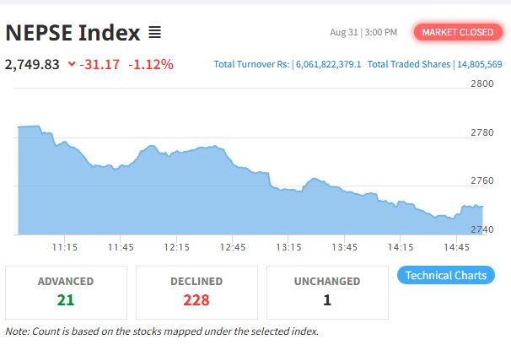Viewport: 511px width, 361px height.
Task: Open the menu icon beside NEPSE Index
Action: tap(154, 34)
